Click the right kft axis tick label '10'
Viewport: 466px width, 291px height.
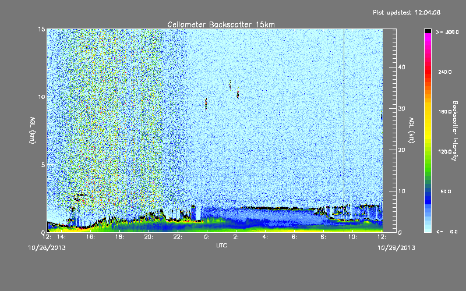[401, 191]
